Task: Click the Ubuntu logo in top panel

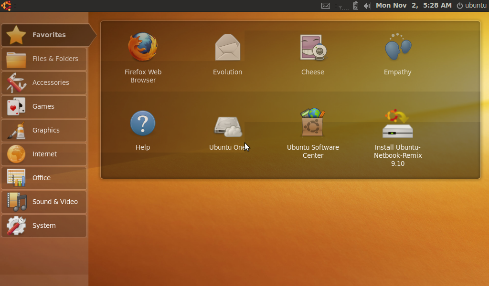Action: [x=6, y=6]
